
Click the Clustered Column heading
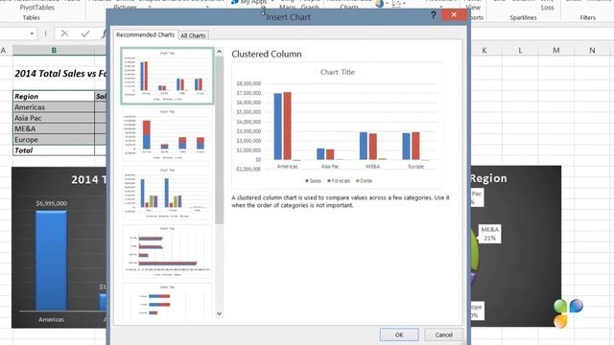coord(267,54)
